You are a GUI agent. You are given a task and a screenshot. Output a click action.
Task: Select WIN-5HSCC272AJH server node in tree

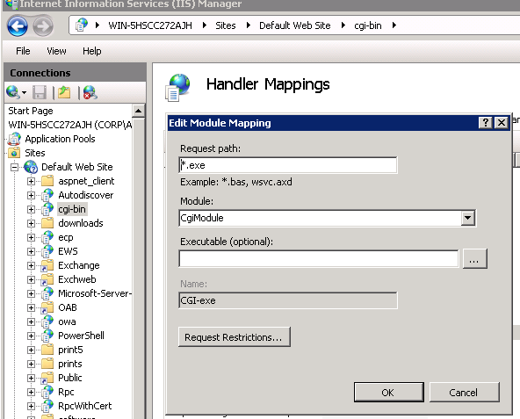69,125
